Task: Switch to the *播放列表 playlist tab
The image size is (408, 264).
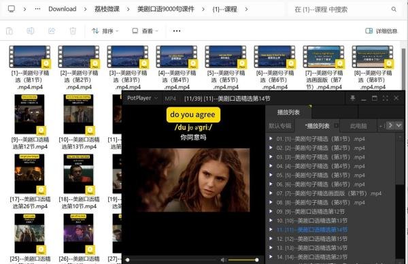Action: click(317, 126)
